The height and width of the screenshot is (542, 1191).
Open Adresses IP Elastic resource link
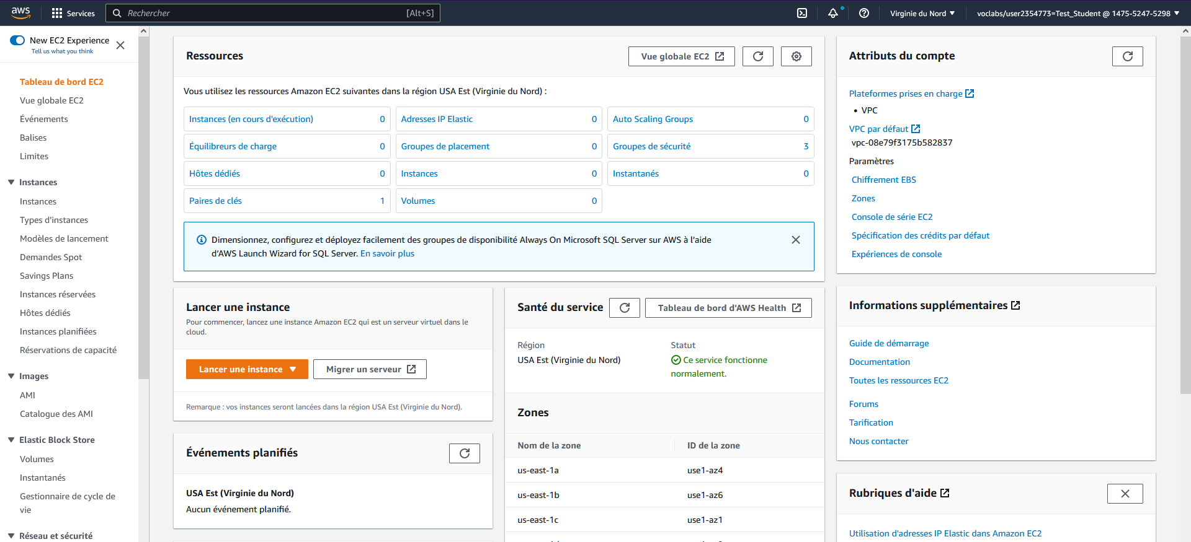(437, 119)
